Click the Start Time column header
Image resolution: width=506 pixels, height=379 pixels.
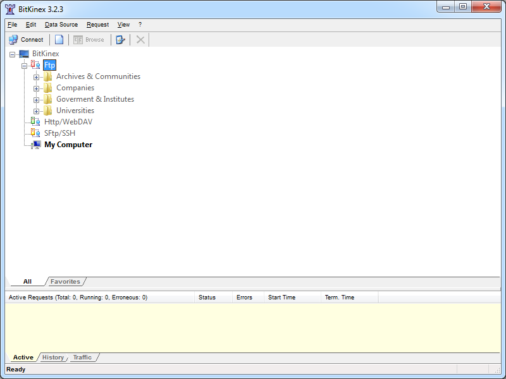tap(281, 298)
